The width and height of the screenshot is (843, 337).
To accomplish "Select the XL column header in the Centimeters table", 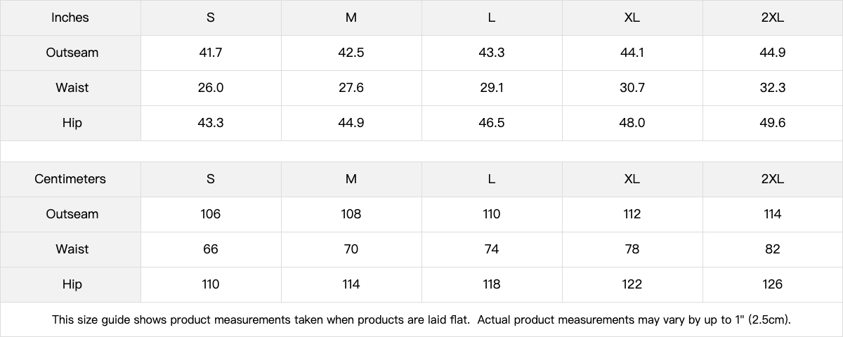I will coord(632,179).
